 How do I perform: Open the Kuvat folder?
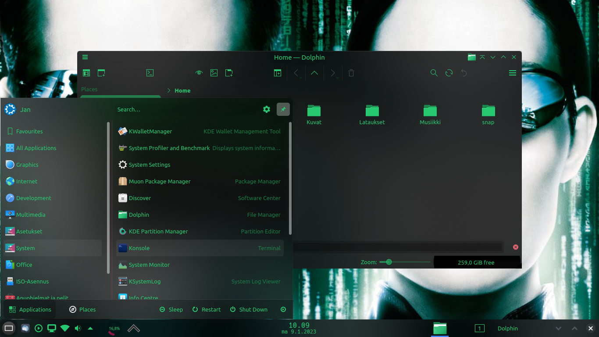[314, 115]
